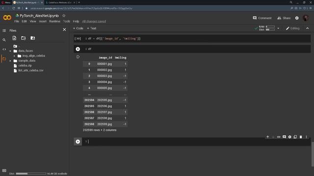Upload a file to session storage
Viewport: 314px width, 176px height.
tap(14, 38)
